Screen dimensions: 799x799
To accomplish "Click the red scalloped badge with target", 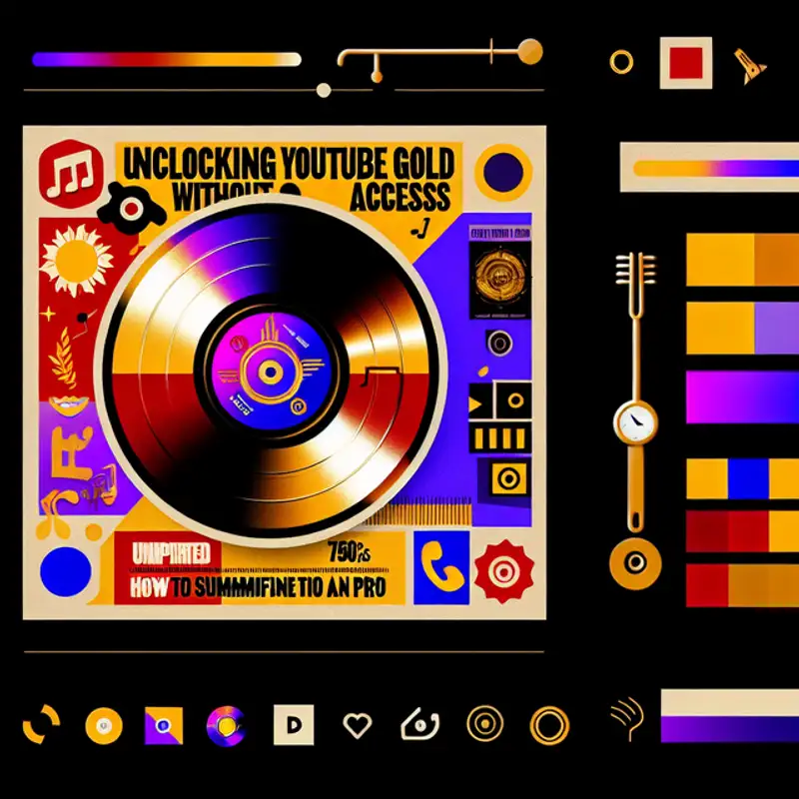I will click(x=504, y=571).
